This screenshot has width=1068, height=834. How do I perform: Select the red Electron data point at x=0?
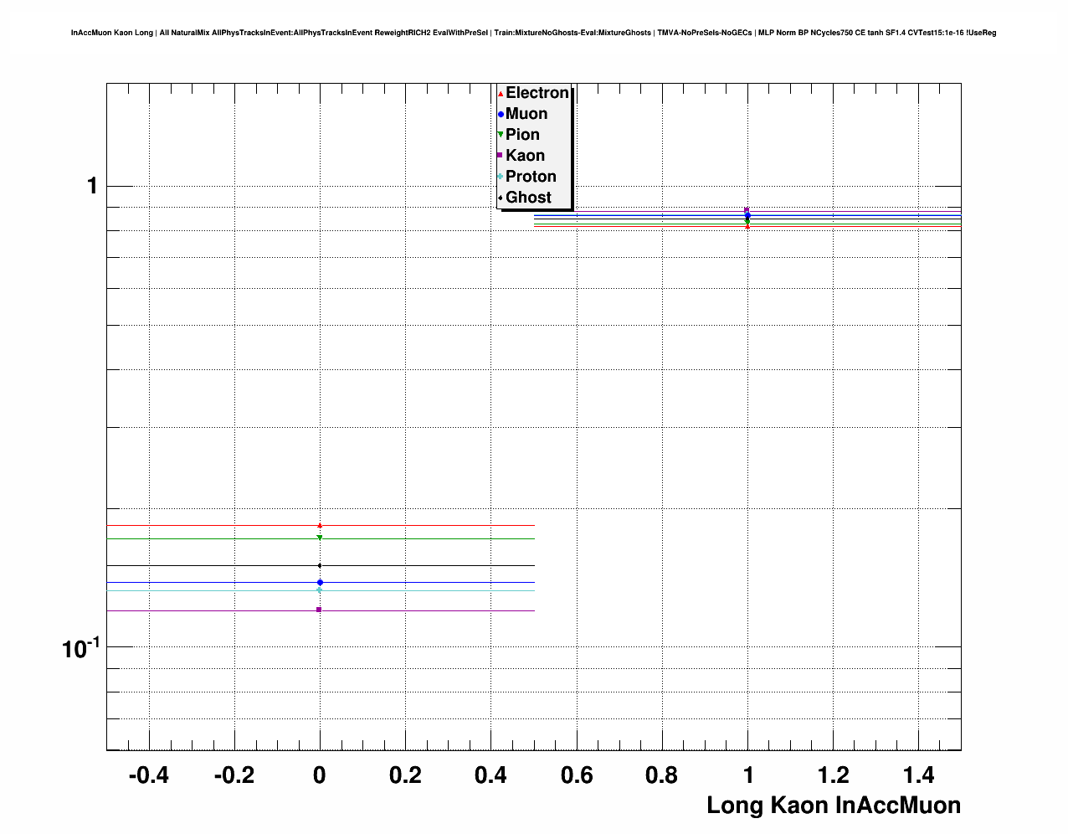320,525
